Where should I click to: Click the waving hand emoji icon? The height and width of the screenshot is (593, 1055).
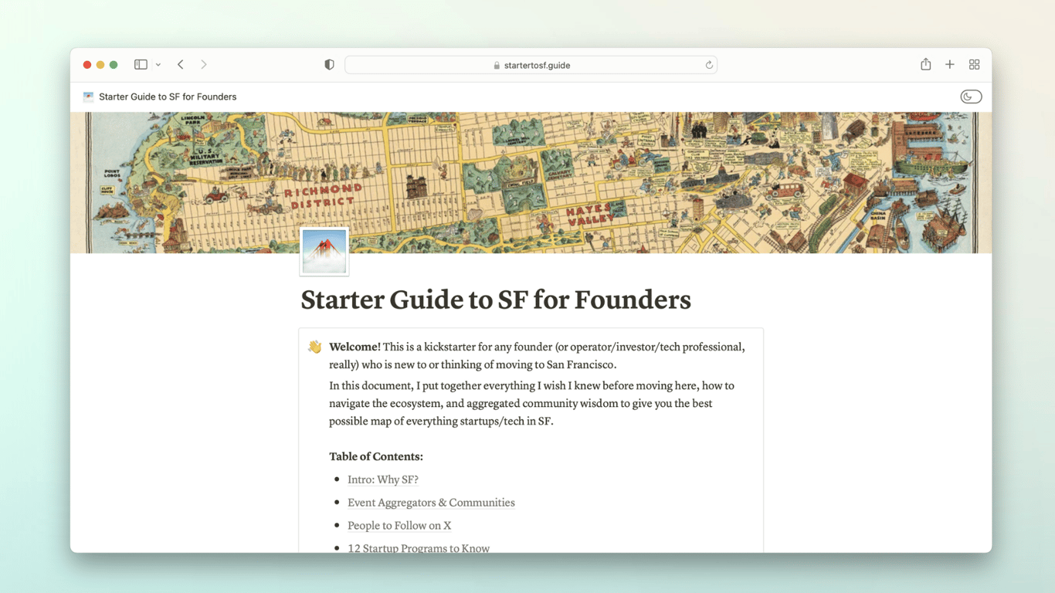click(314, 347)
